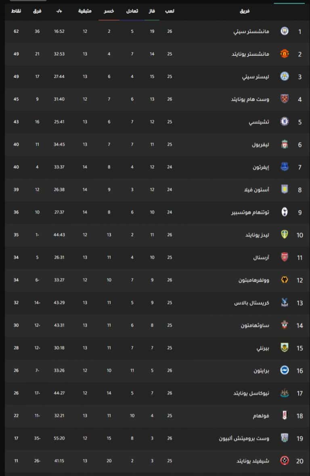The width and height of the screenshot is (310, 476).
Task: Click the خسر losses column header
Action: point(109,11)
